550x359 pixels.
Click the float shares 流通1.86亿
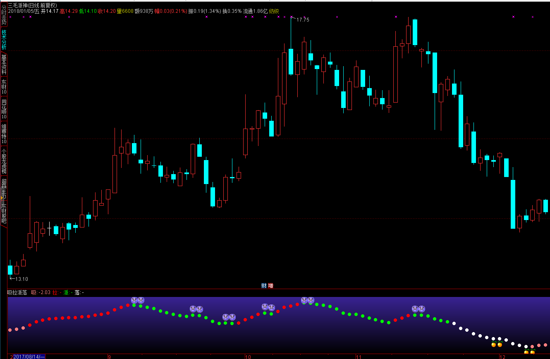point(256,11)
